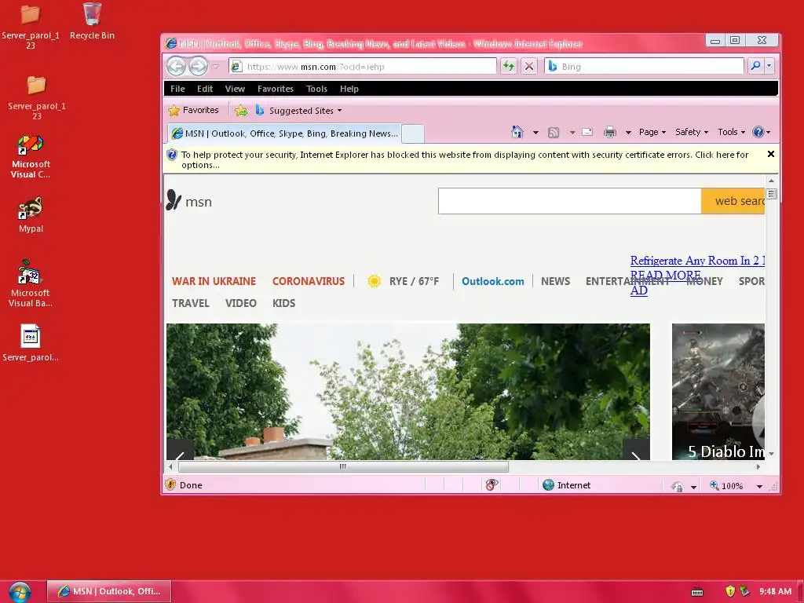Screen dimensions: 804x603
Task: Open the Home button dropdown arrow
Action: 535,132
